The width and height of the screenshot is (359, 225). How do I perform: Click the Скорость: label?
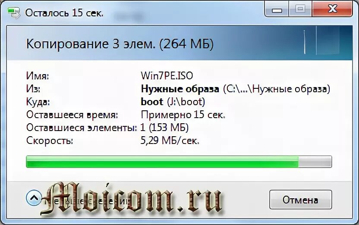[x=50, y=141]
